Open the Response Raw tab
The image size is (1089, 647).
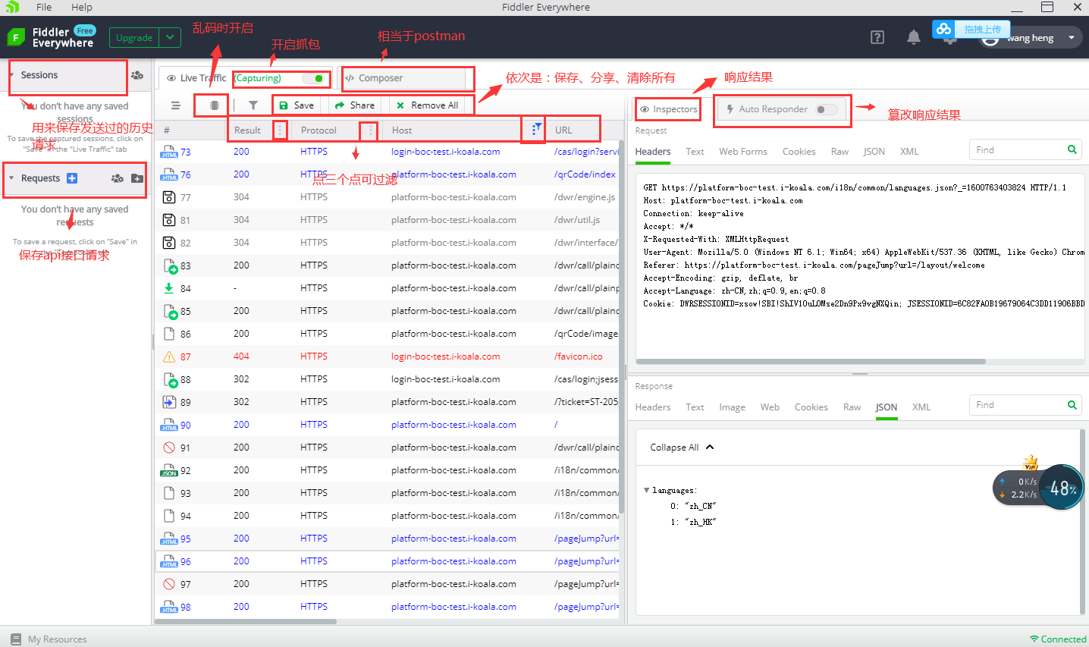click(x=852, y=407)
